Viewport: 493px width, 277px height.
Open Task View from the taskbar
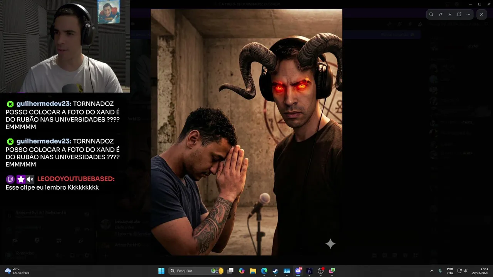230,271
